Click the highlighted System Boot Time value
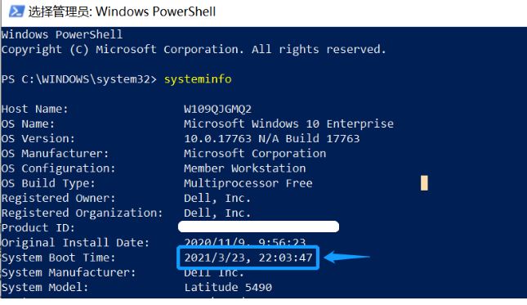 248,258
